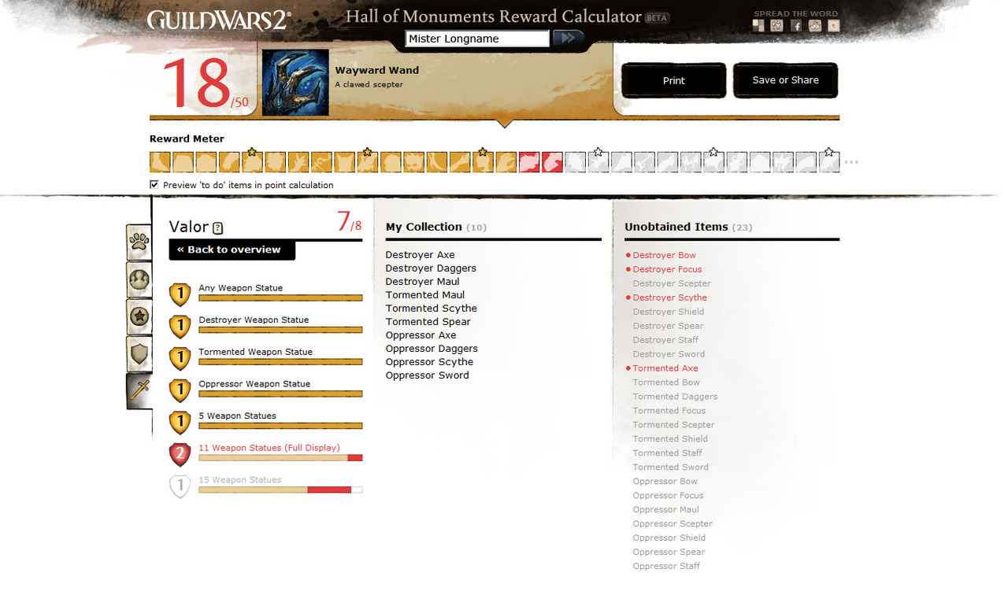The image size is (1008, 595).
Task: Click Destroyer Staff in Unobtained Items
Action: (665, 340)
